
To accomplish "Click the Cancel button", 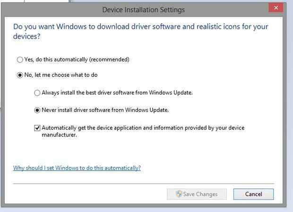I will point(253,194).
